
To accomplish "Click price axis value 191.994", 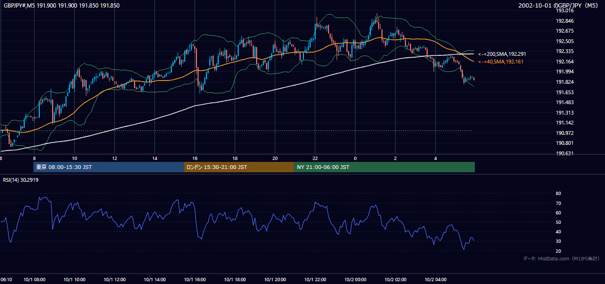I will (565, 71).
